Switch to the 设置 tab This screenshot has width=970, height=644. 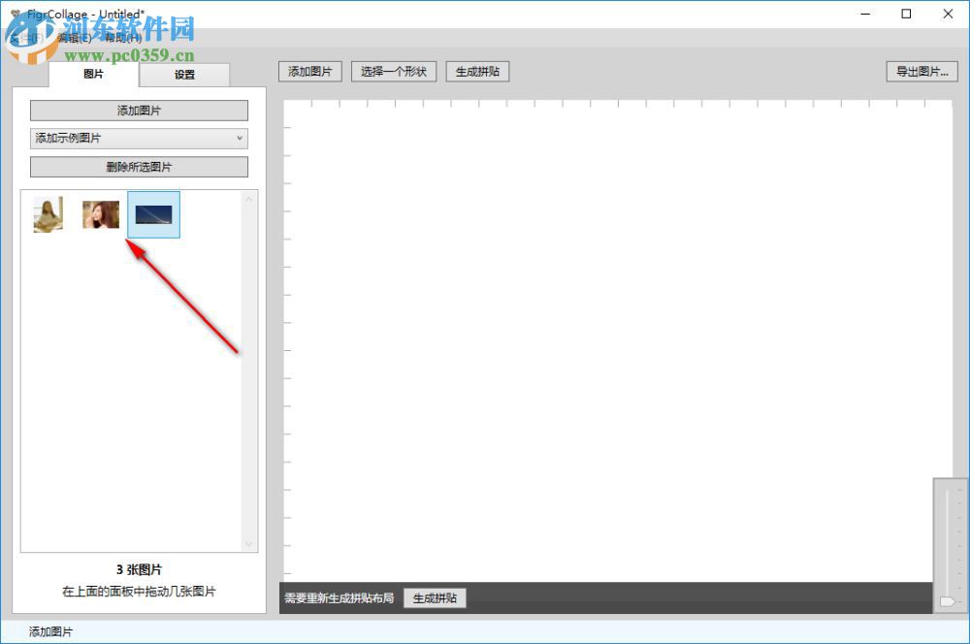(x=184, y=74)
